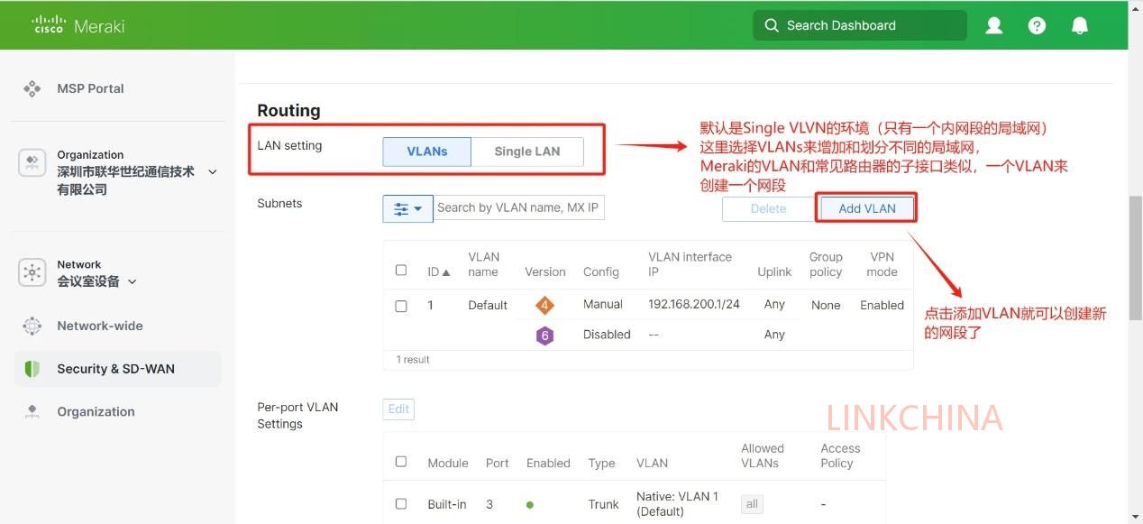1143x524 pixels.
Task: Click the Search Dashboard field
Action: 859,25
